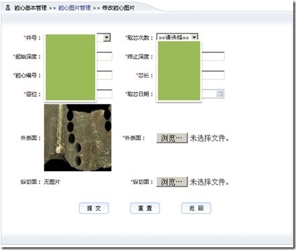Viewport: 296px width, 250px height.
Task: Click 浏览 button for 纵切面 upload
Action: tap(172, 182)
